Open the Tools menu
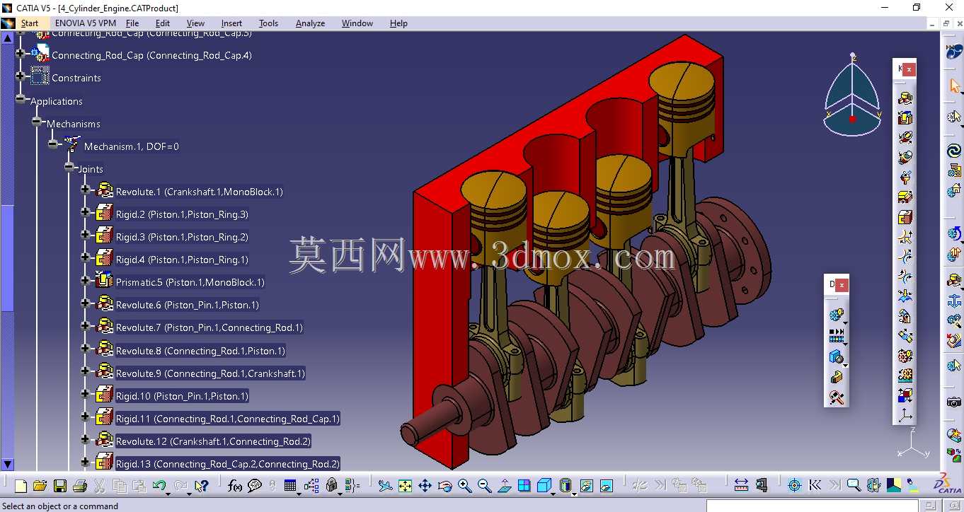 click(268, 23)
